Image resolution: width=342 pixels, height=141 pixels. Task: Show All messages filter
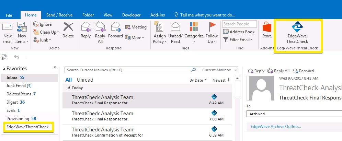[68, 80]
